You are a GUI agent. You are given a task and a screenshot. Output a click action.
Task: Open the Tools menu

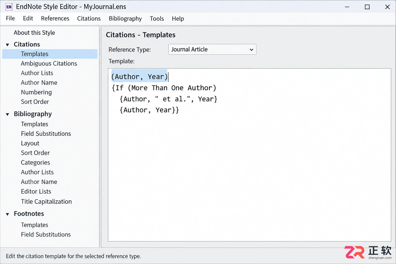click(x=157, y=18)
